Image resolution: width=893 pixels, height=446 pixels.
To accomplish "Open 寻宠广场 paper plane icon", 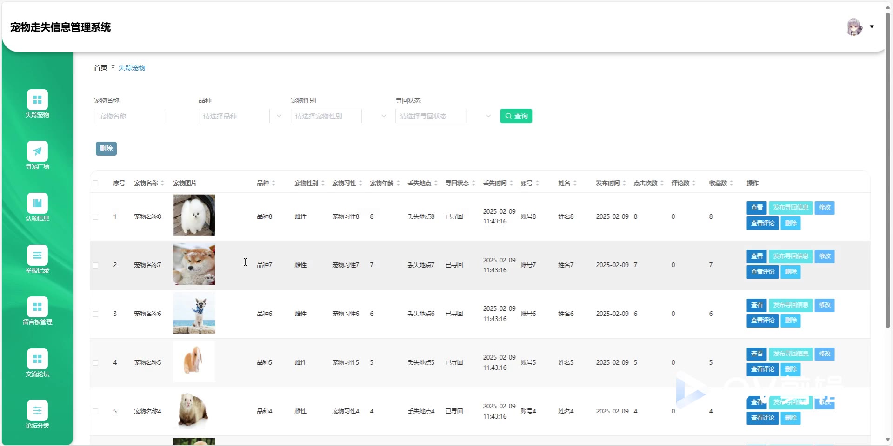I will pyautogui.click(x=37, y=151).
